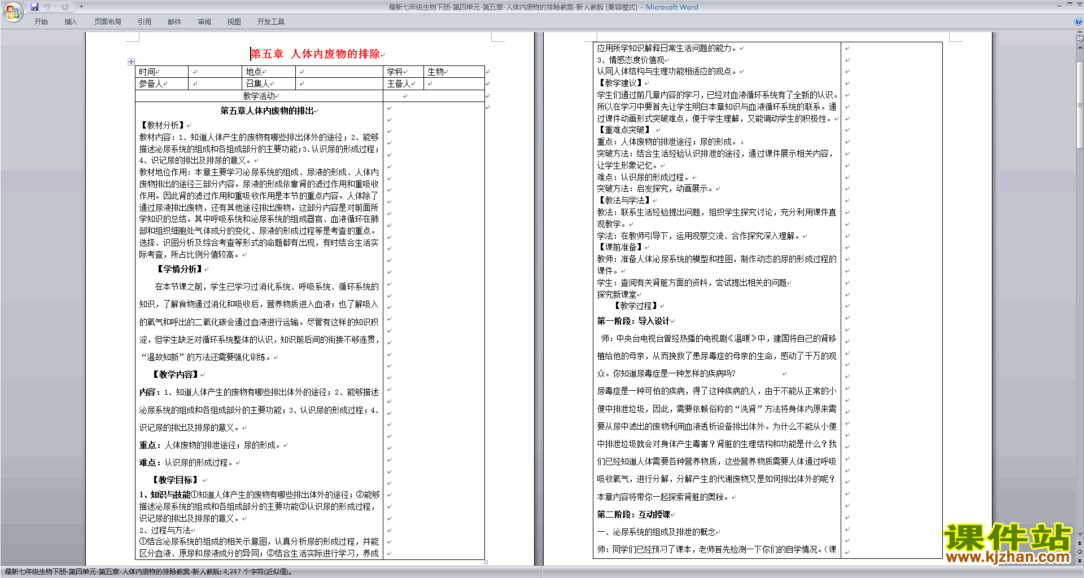Click the 【教学内容】 heading
The height and width of the screenshot is (578, 1084).
(x=175, y=374)
